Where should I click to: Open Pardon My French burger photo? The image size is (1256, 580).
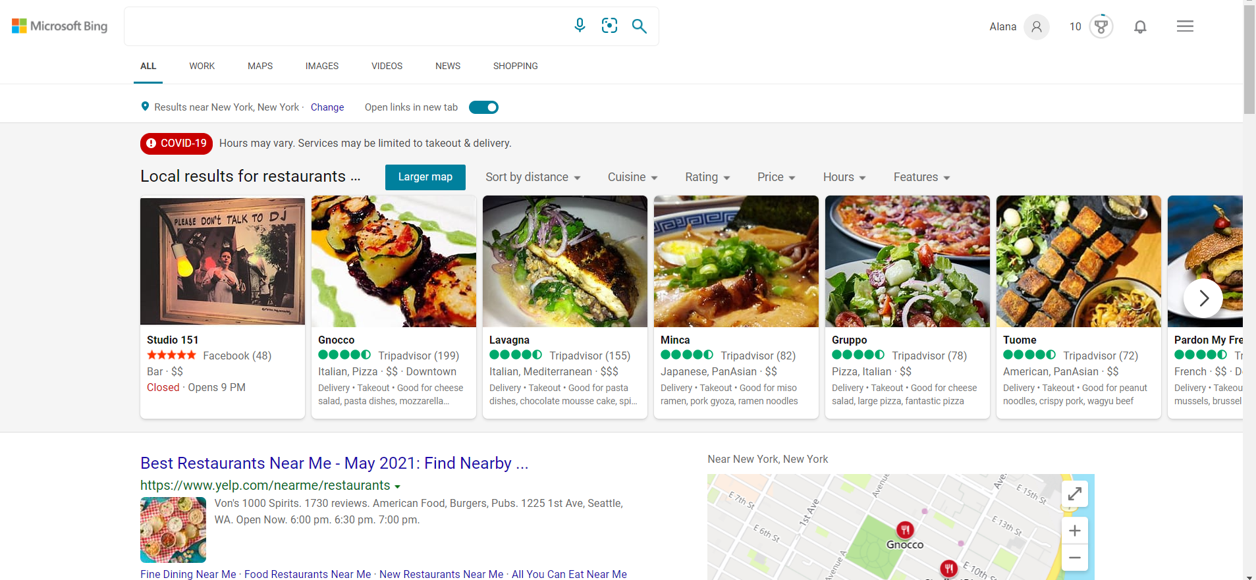[1205, 261]
